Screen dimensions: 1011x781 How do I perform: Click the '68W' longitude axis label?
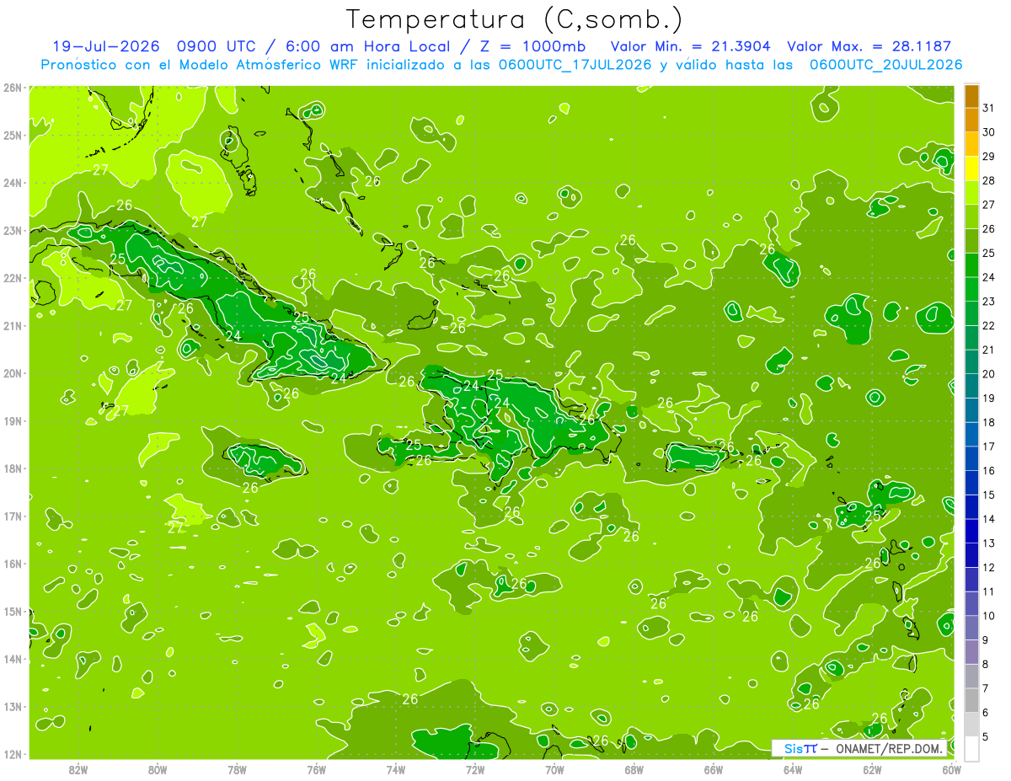(634, 769)
